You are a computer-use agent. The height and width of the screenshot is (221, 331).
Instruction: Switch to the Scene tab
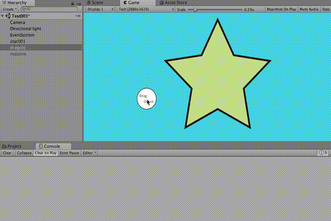(95, 3)
